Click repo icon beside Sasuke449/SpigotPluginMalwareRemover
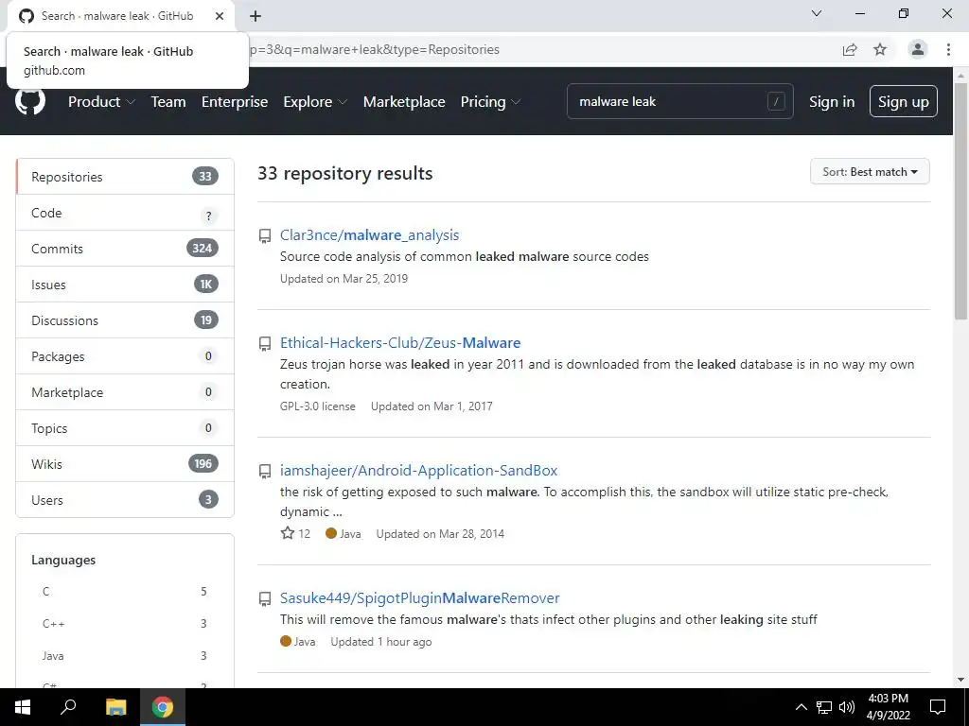The width and height of the screenshot is (969, 726). 265,598
